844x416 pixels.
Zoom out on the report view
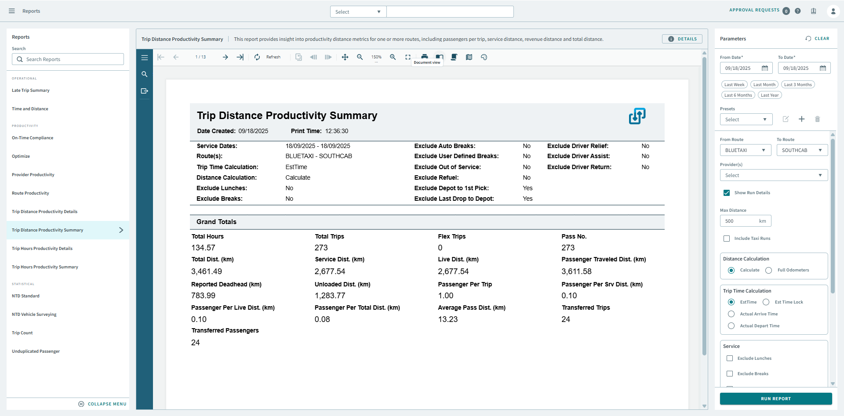pos(360,57)
